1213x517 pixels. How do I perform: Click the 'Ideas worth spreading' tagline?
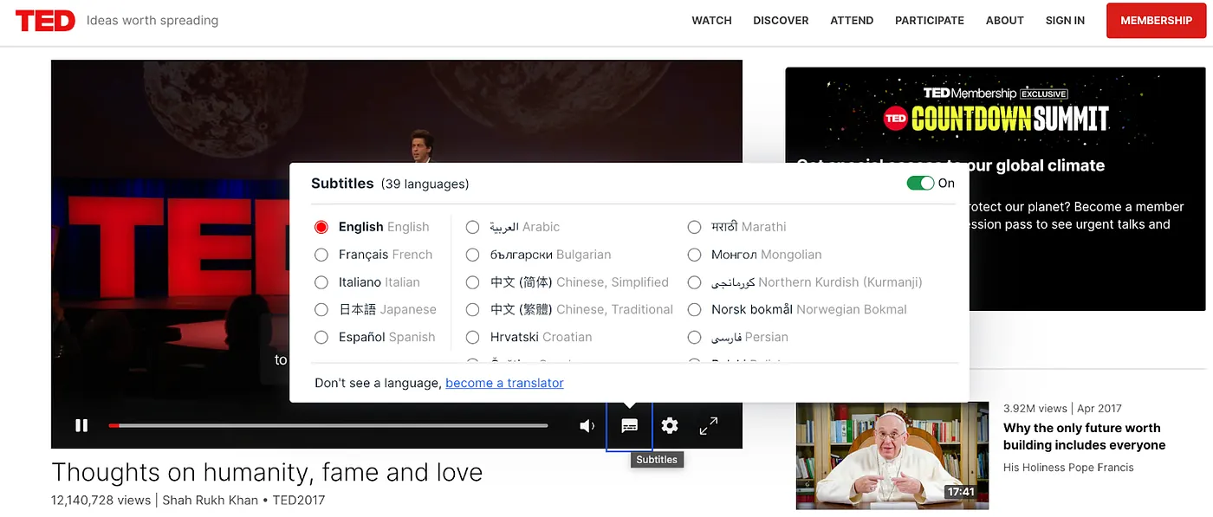click(x=152, y=21)
